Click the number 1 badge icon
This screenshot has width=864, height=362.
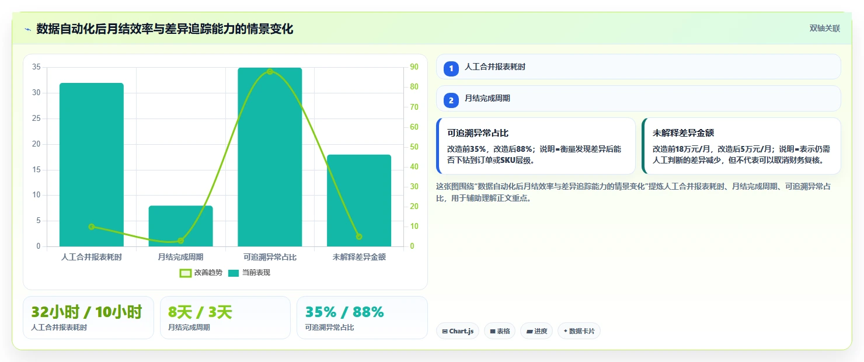[x=451, y=68]
